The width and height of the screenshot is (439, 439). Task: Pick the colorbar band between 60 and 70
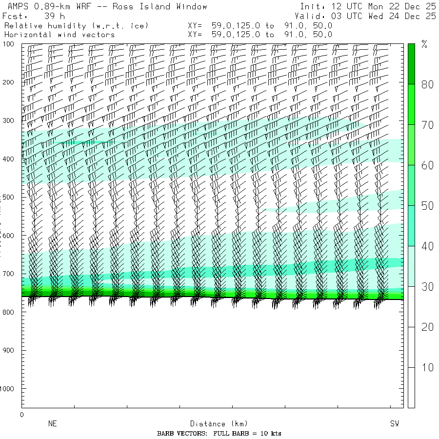click(411, 144)
